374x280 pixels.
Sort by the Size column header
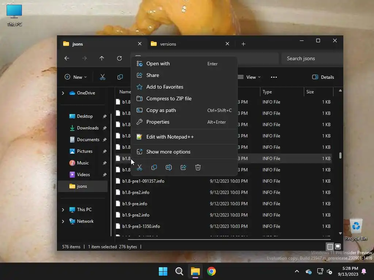[318, 92]
